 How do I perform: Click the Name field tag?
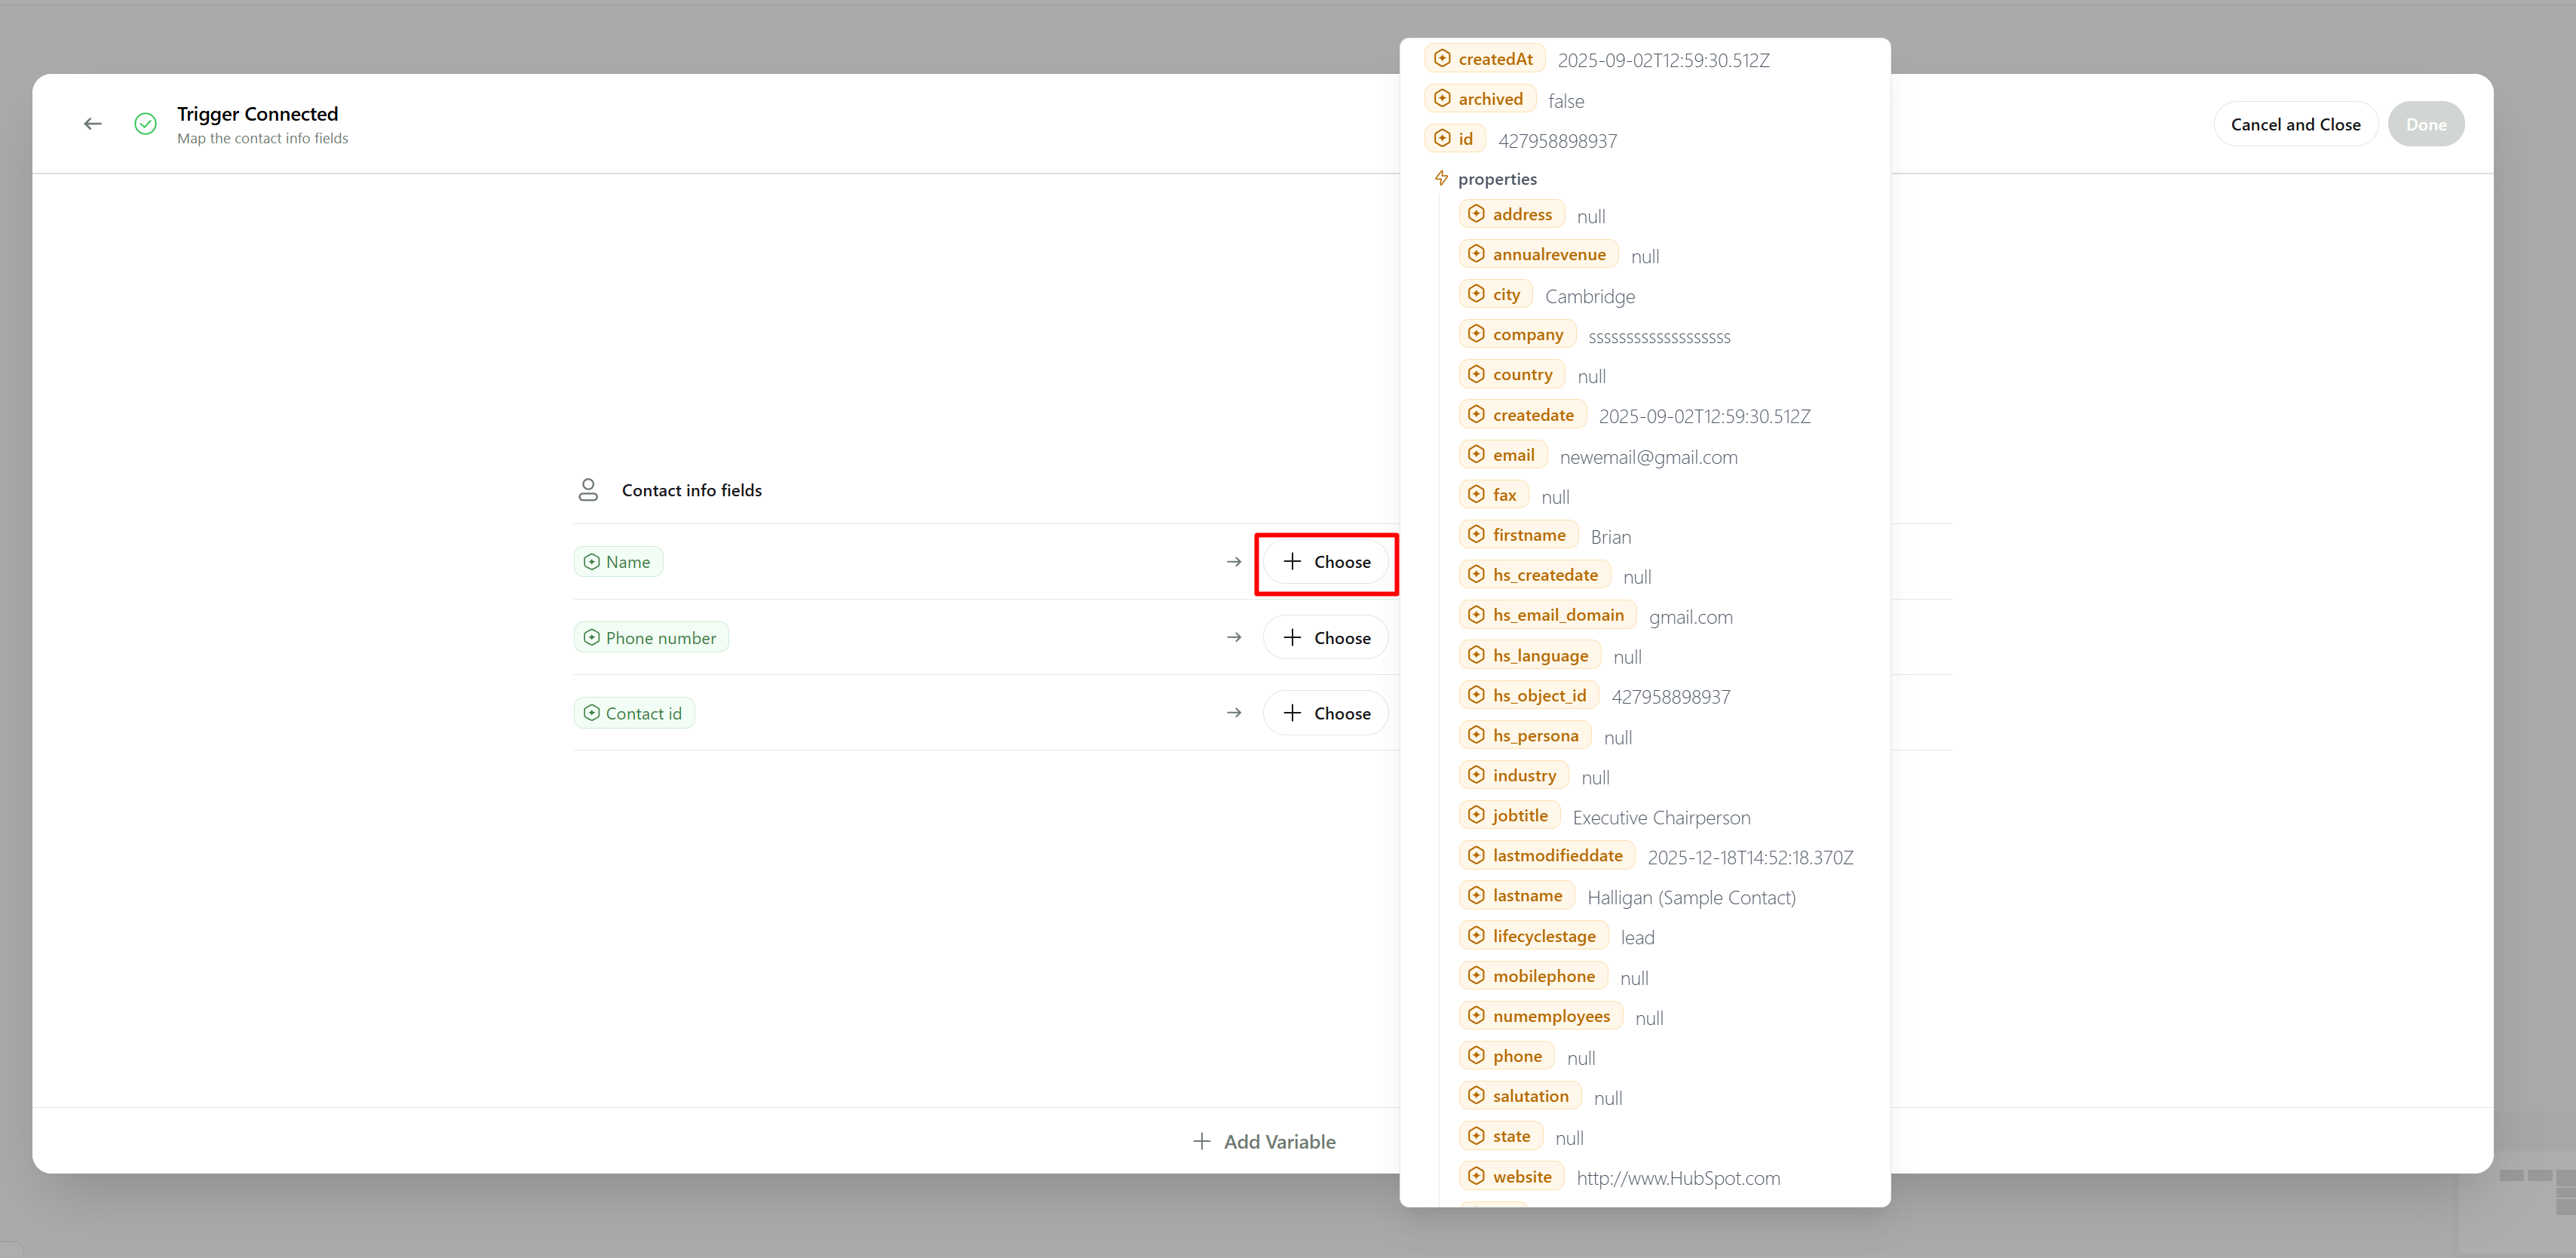[618, 562]
